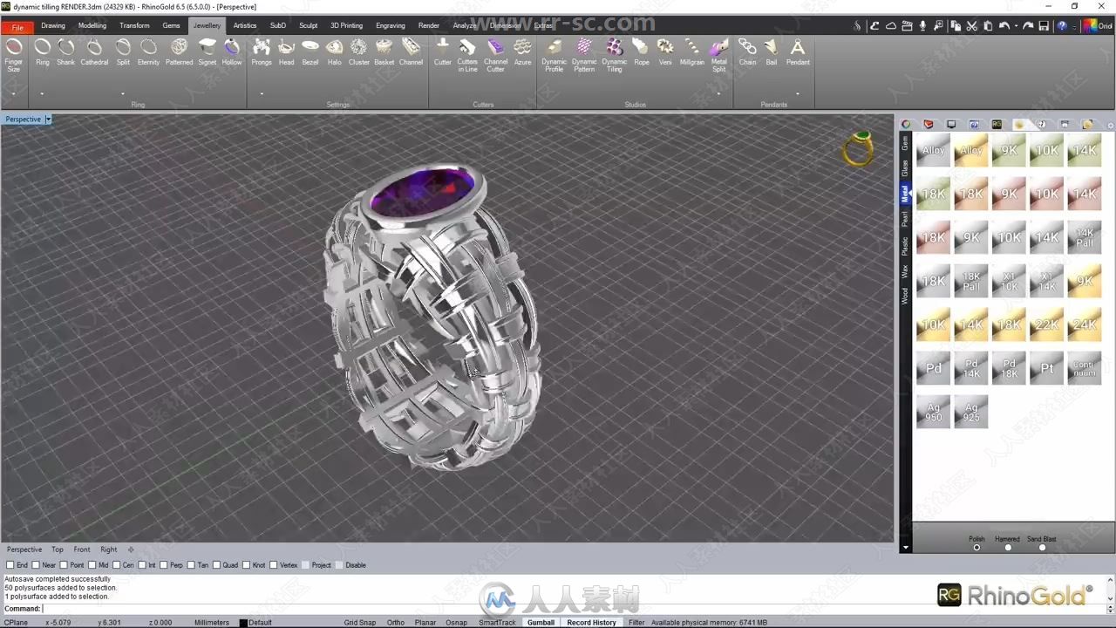Open the Metal Split tool
This screenshot has width=1116, height=628.
pos(719,55)
